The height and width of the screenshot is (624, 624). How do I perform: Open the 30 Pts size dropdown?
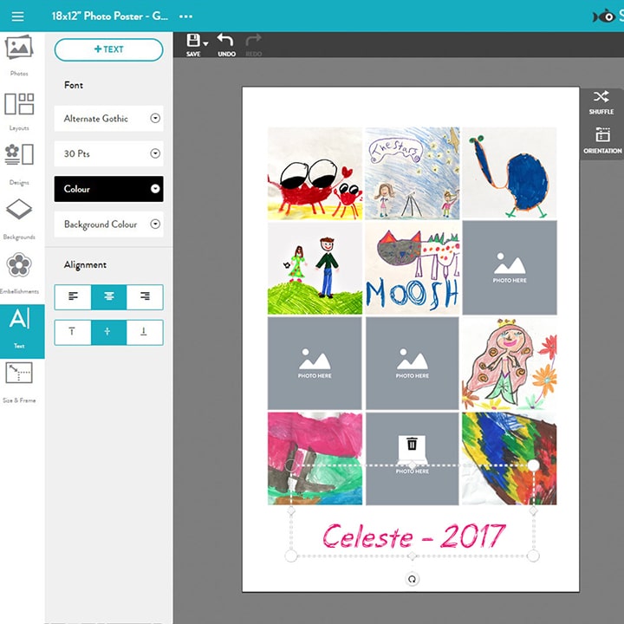pos(108,153)
